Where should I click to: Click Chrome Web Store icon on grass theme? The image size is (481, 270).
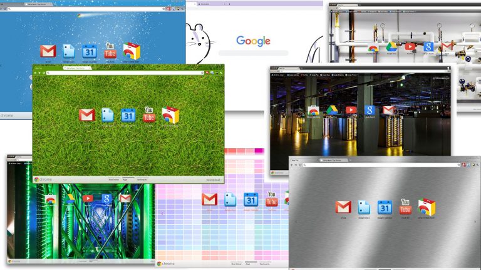(x=170, y=115)
